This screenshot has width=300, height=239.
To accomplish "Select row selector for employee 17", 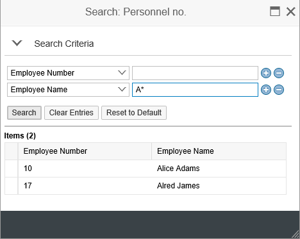I will [x=12, y=186].
